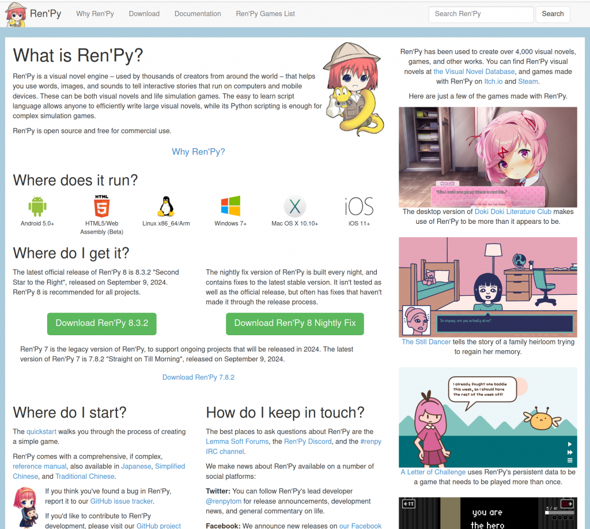Click the 'Where do I start?' heading
The width and height of the screenshot is (590, 529).
[x=70, y=412]
